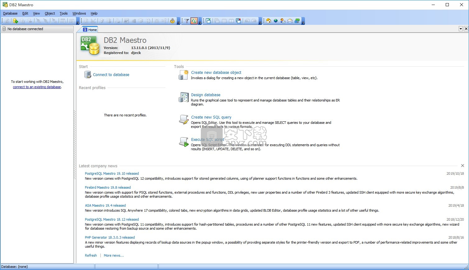Image resolution: width=469 pixels, height=270 pixels.
Task: Expand the window toolbar options arrow
Action: tap(260, 21)
